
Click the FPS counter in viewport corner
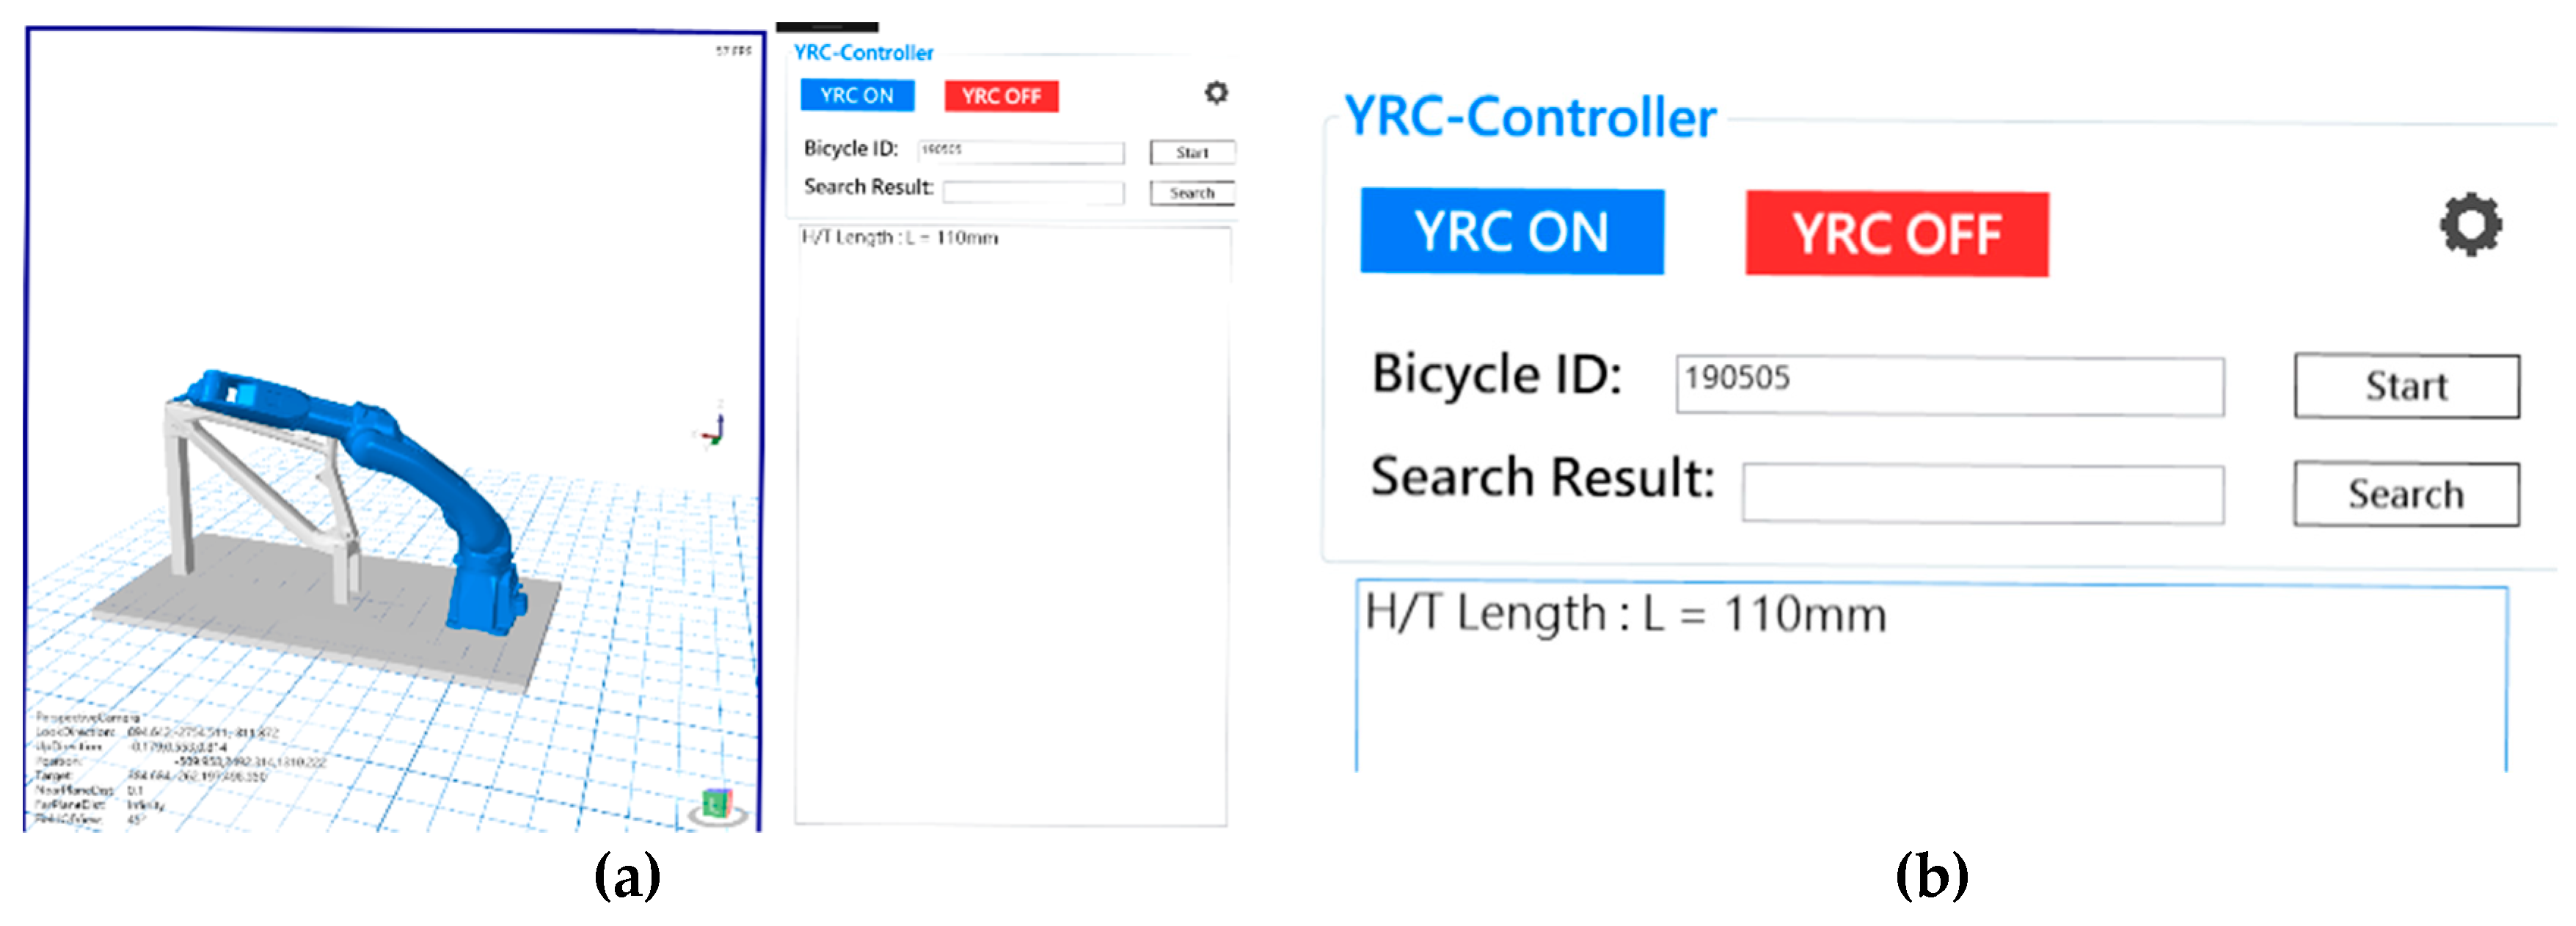(733, 50)
